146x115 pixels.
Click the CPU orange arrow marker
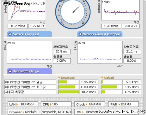(51, 105)
